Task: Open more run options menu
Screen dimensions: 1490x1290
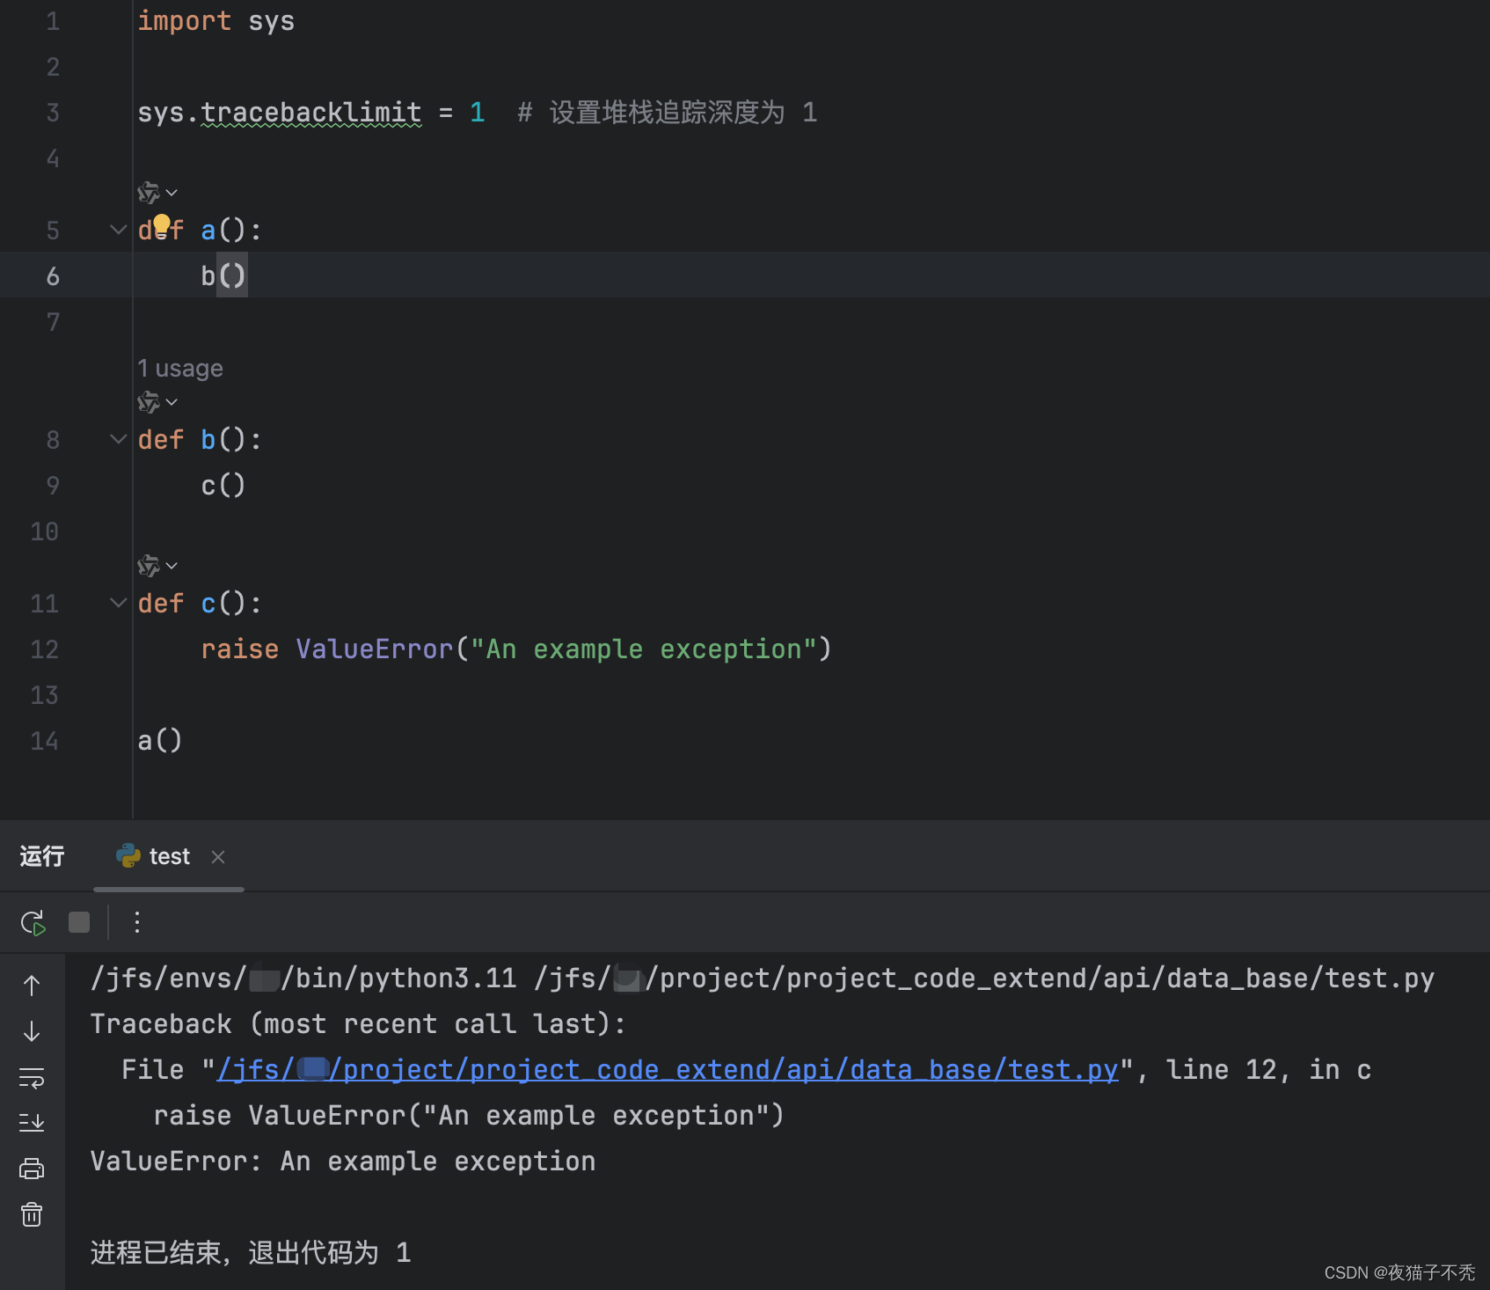Action: 136,922
